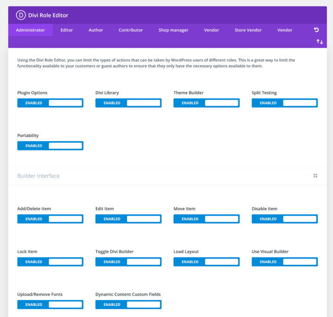This screenshot has width=333, height=317.
Task: Click the Use Visual Builder label
Action: click(x=270, y=252)
